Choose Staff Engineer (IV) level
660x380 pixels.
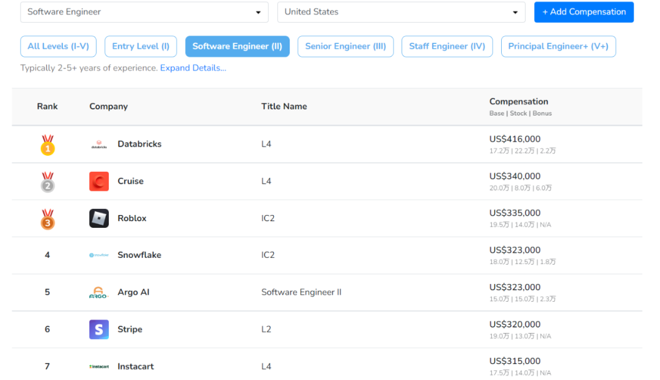447,46
